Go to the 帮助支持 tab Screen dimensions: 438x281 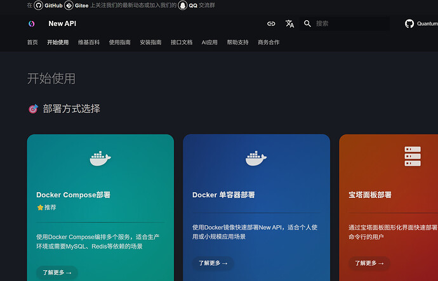237,42
